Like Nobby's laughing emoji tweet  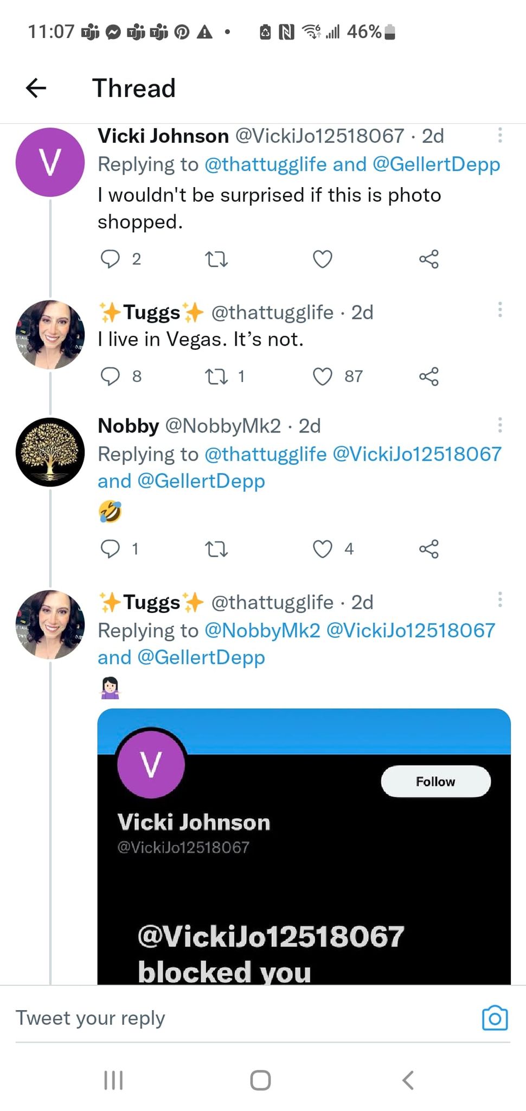[x=323, y=549]
